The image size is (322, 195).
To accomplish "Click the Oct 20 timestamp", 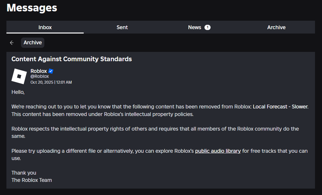I will [x=51, y=82].
